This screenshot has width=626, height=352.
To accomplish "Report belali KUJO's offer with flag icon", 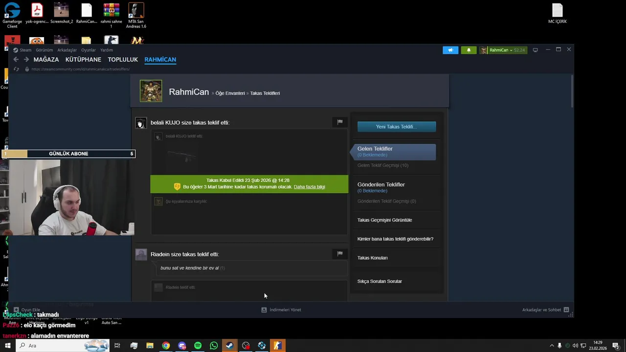I will [x=340, y=122].
